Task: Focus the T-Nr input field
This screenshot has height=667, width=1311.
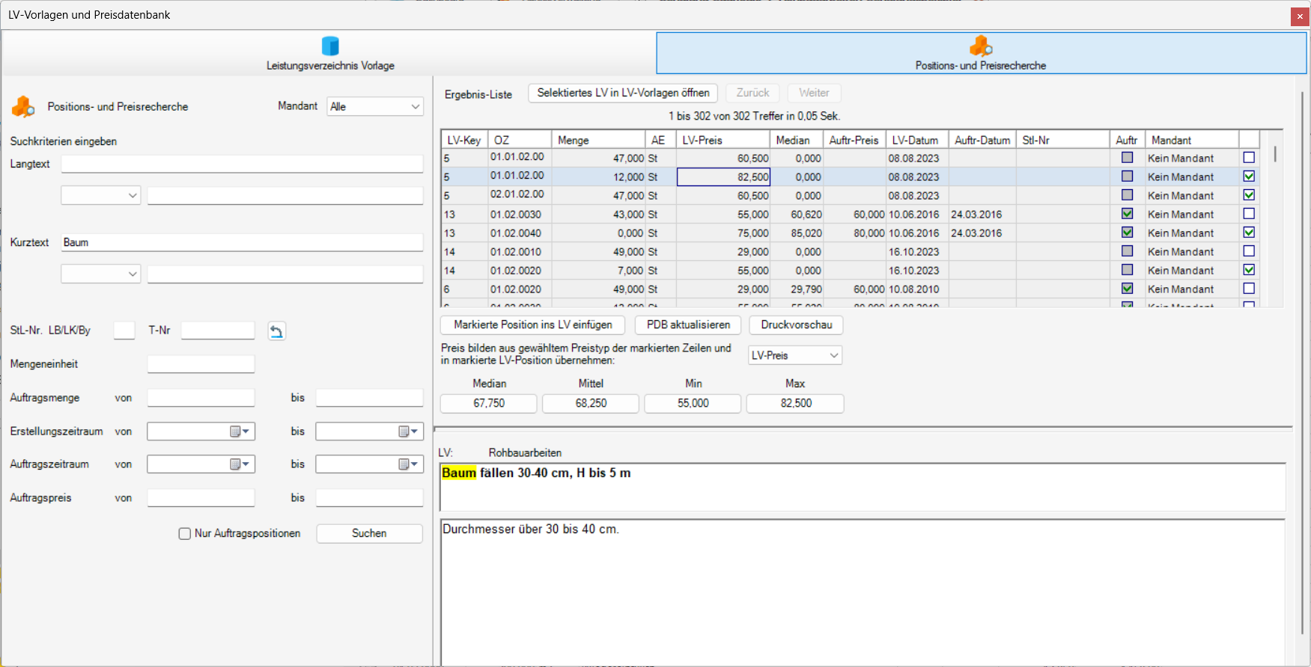Action: (218, 331)
